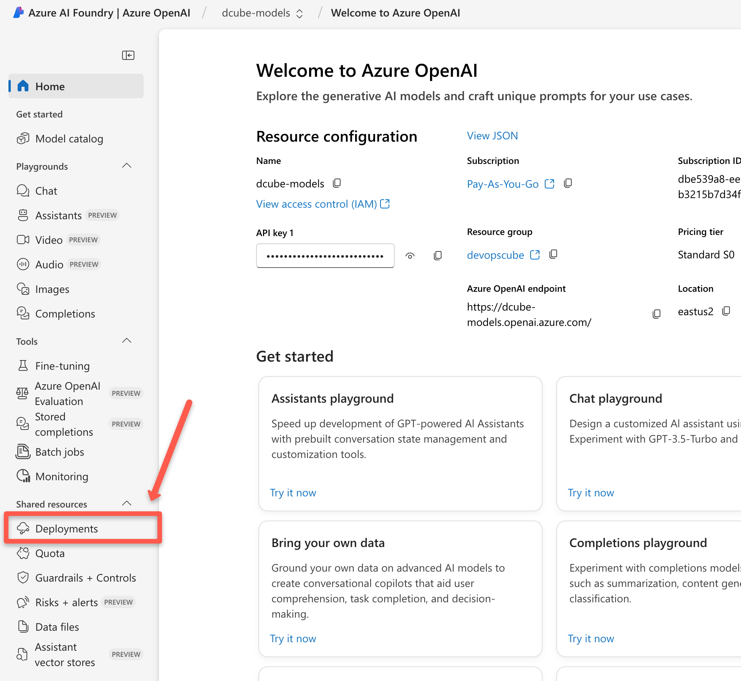Viewport: 741px width, 681px height.
Task: Copy the devopscube resource group name
Action: tap(553, 254)
